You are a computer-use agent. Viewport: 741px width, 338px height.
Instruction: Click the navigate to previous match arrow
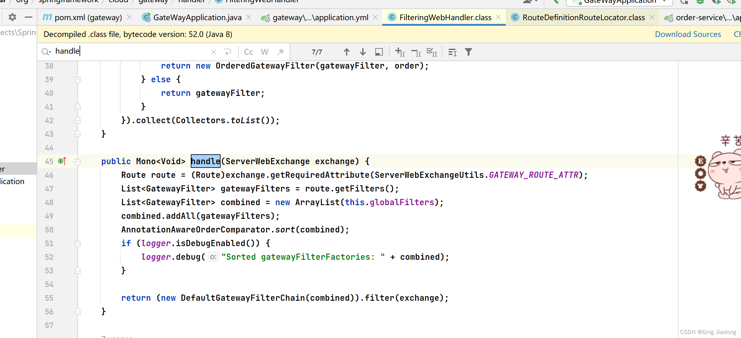pyautogui.click(x=346, y=52)
